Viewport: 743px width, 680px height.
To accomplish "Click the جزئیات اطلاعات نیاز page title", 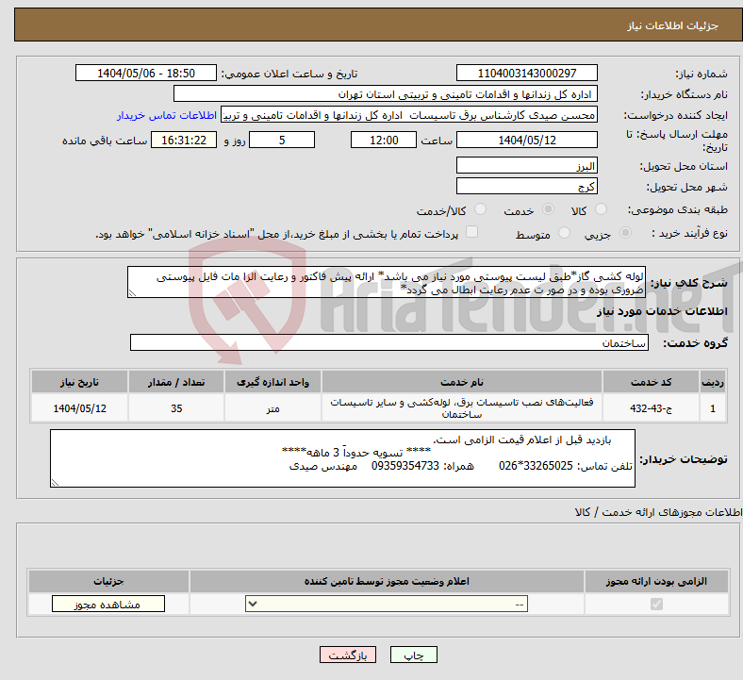I will point(672,25).
